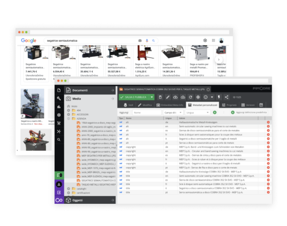Click Google settings gear icon
Viewport: 287px width, 226px height.
[205, 40]
